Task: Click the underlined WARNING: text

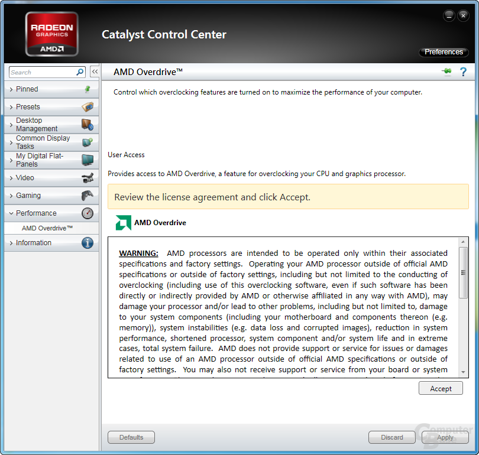Action: (138, 253)
